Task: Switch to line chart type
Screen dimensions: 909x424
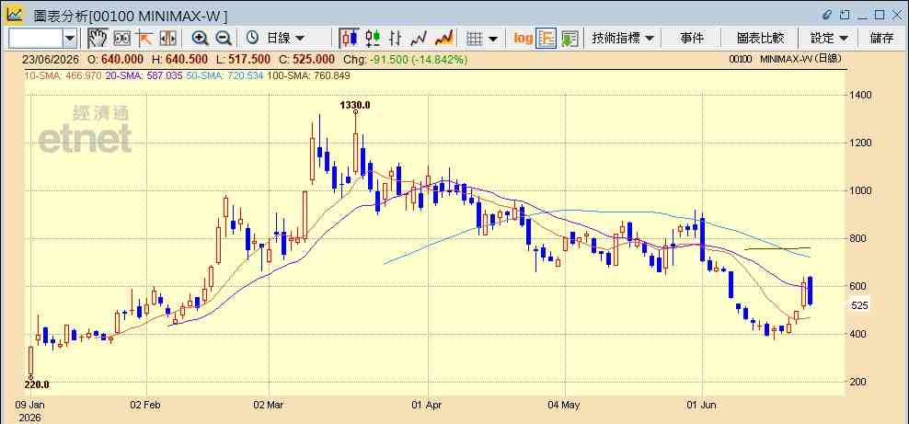Action: [x=419, y=39]
